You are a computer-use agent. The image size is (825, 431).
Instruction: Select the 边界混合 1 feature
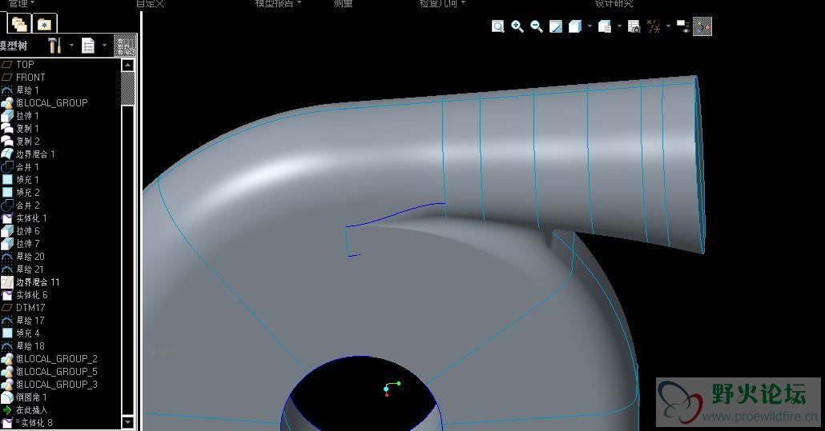[28, 154]
